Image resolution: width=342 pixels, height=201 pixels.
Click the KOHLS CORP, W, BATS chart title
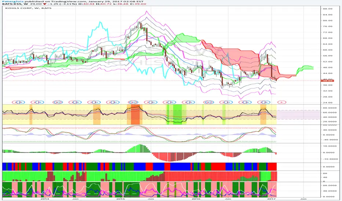tap(28, 8)
